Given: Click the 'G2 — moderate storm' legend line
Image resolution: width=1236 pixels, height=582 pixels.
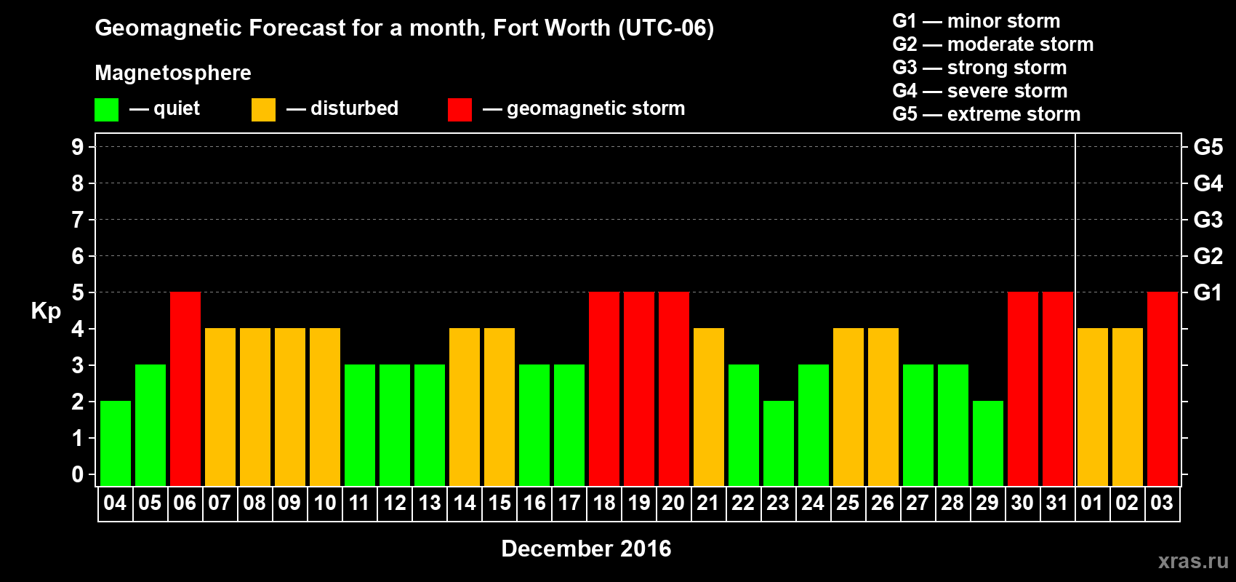Looking at the screenshot, I should point(993,44).
